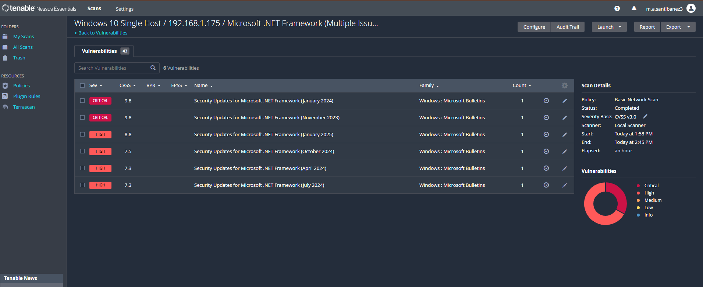Click the Medium legend color dot
The image size is (703, 287).
(x=638, y=200)
